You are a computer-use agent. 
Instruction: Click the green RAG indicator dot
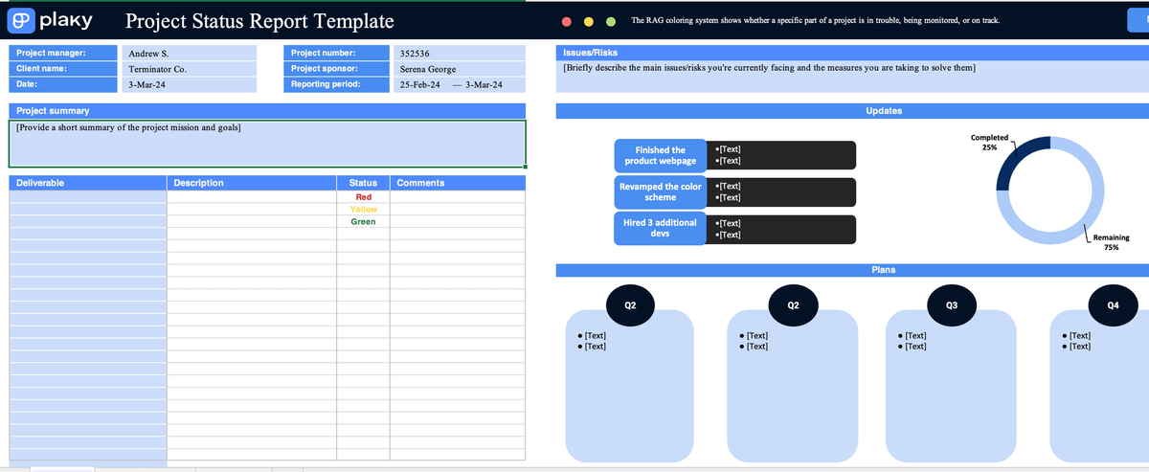611,21
